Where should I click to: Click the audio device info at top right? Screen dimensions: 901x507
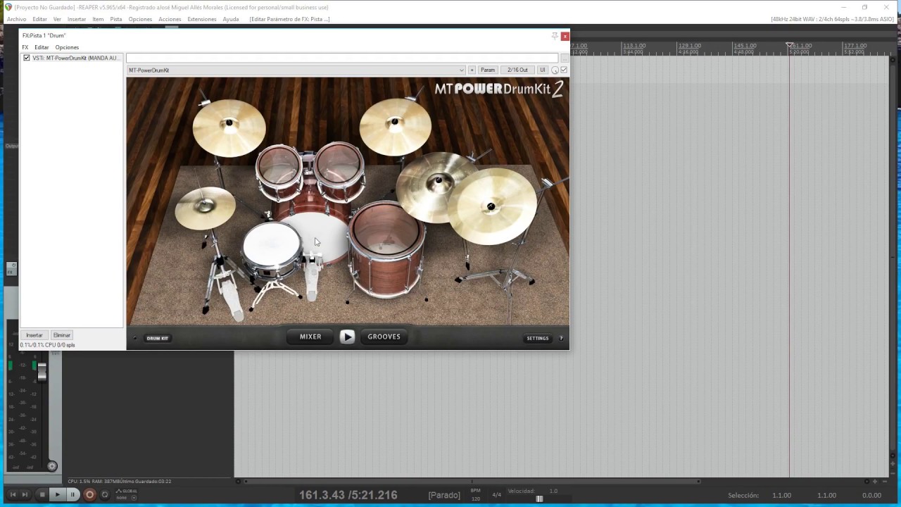point(832,19)
